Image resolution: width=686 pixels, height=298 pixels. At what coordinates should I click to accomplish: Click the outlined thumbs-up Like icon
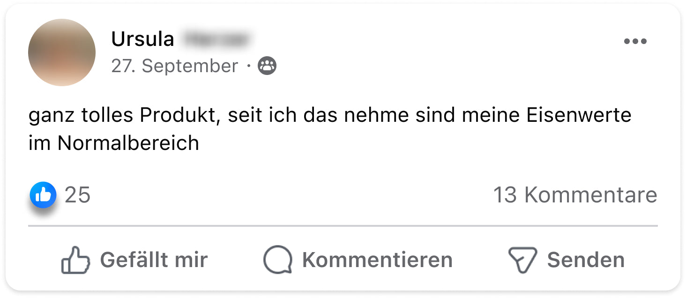75,260
